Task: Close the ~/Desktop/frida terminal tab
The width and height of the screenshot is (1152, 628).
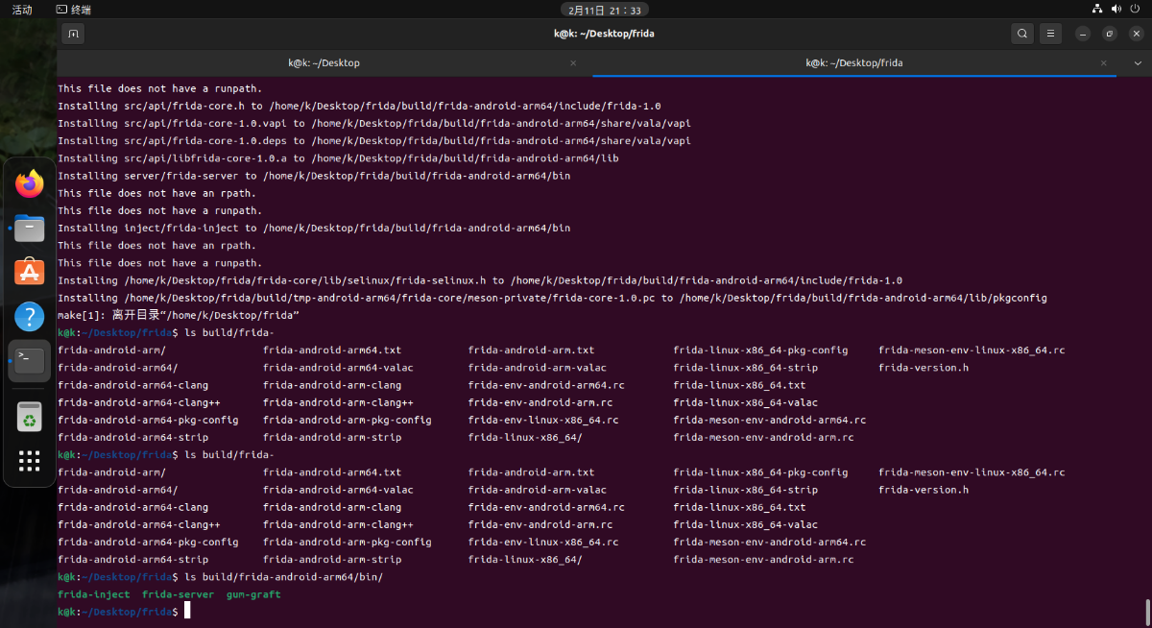Action: coord(1102,63)
